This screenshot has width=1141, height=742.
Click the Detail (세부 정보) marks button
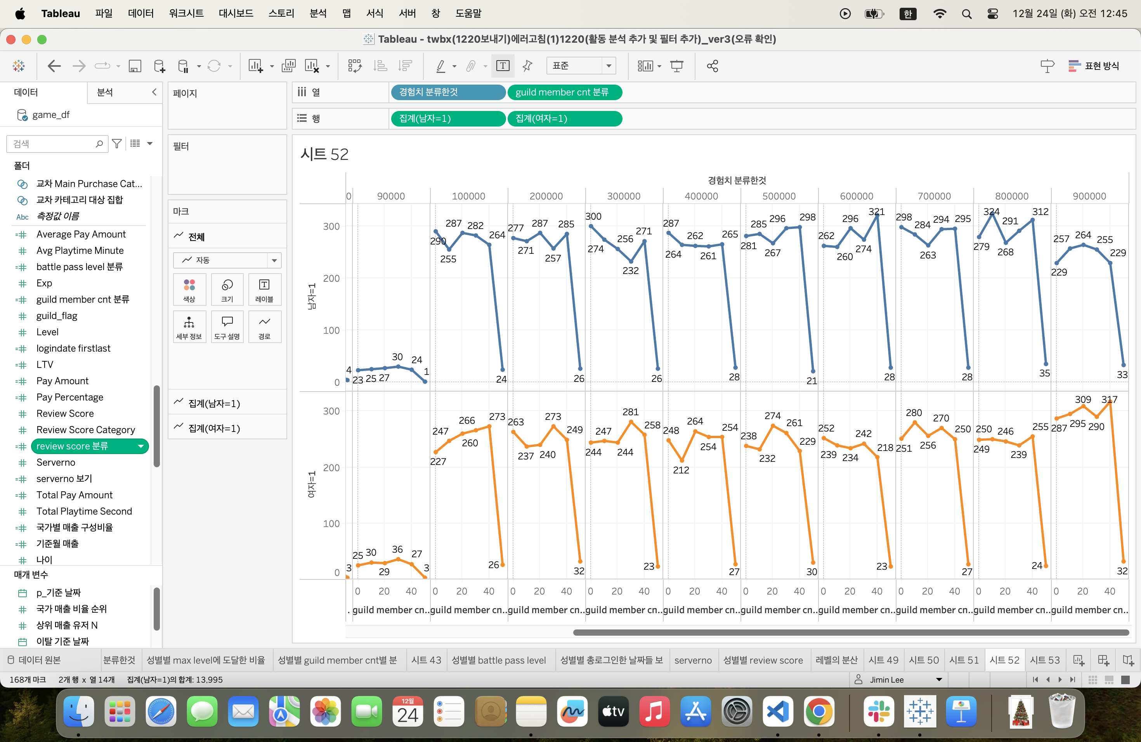[x=189, y=327]
